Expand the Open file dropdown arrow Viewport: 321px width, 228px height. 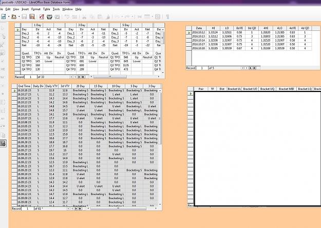19,16
